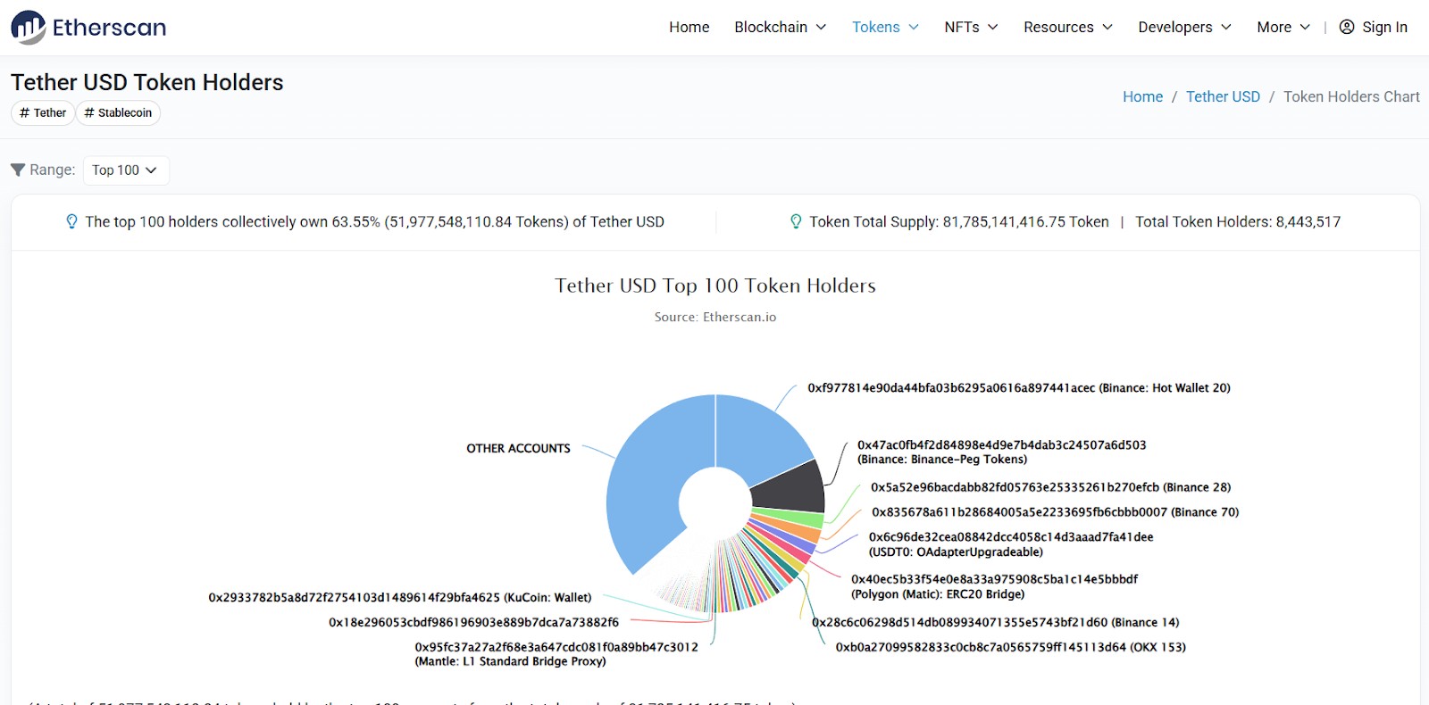
Task: Click the KuCoin: Wallet address label
Action: [400, 598]
